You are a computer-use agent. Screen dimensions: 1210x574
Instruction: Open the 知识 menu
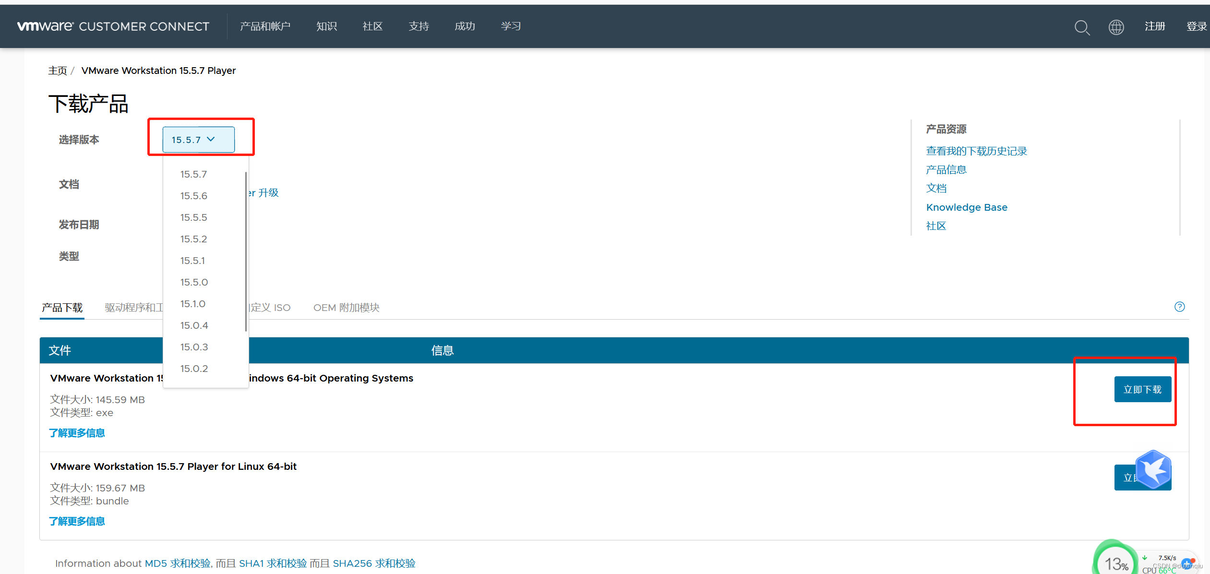pyautogui.click(x=326, y=26)
